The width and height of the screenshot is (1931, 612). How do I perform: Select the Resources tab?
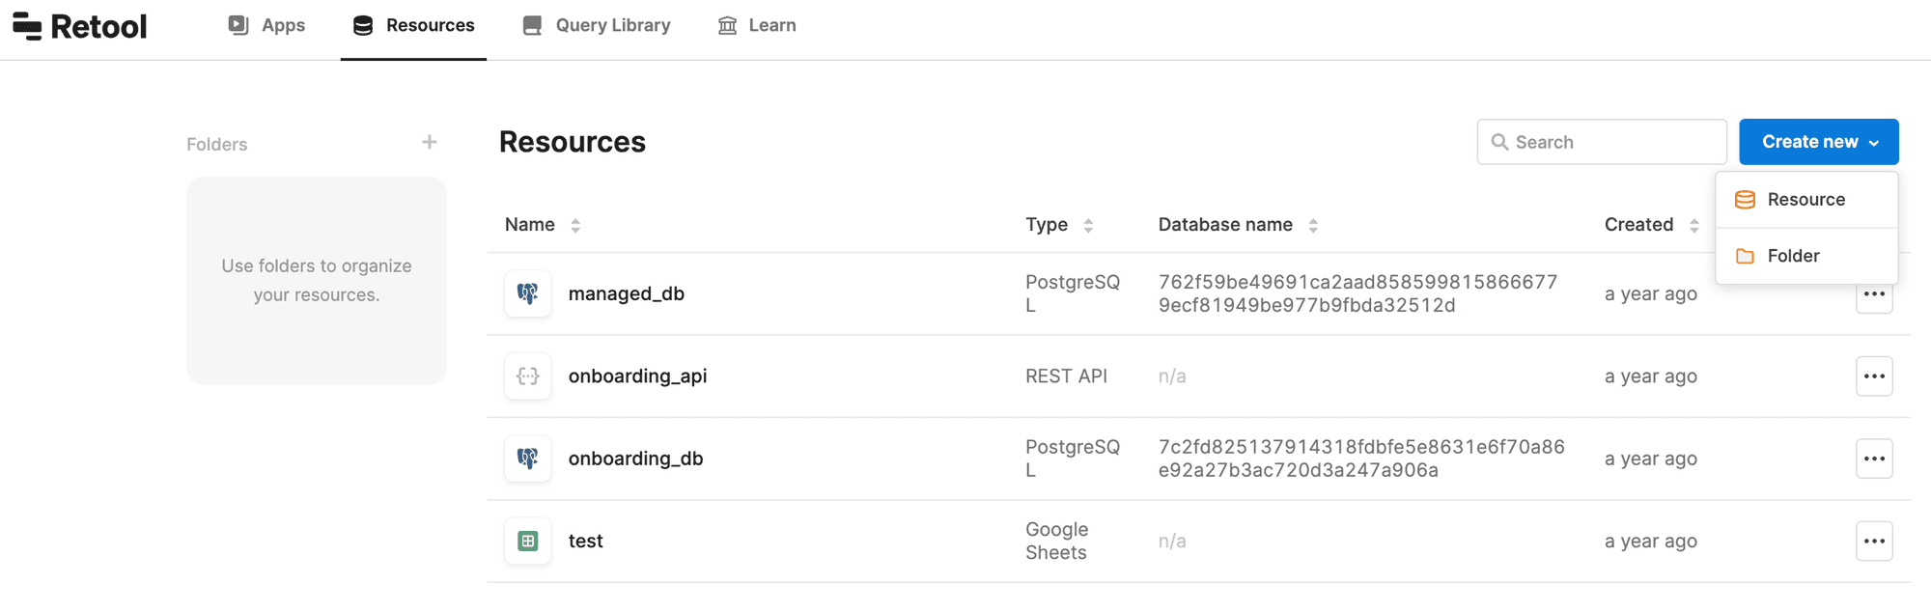(x=413, y=26)
